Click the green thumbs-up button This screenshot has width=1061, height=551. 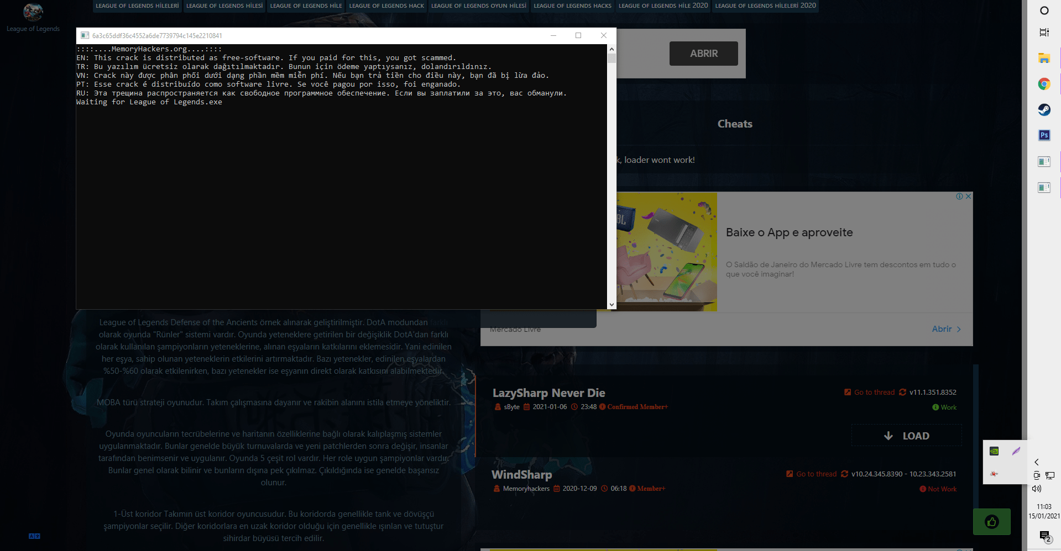pos(991,522)
